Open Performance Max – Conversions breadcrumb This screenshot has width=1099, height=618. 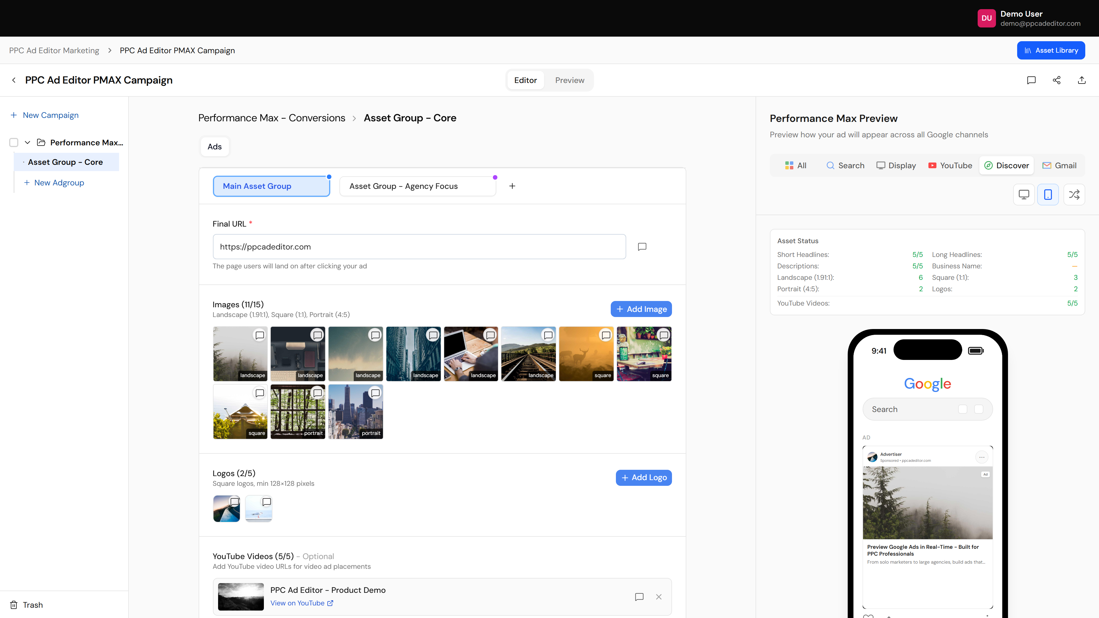[272, 118]
